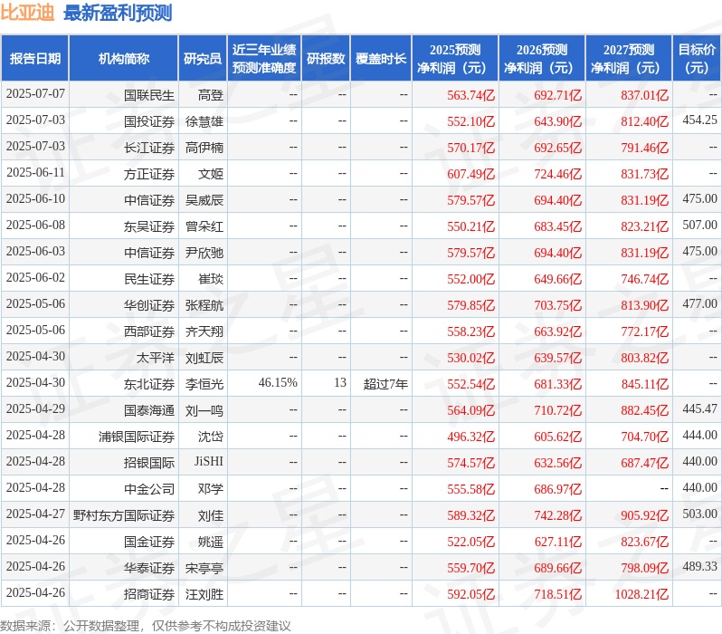
Task: Click the 近三年业绩预测准确度 header
Action: (x=264, y=59)
